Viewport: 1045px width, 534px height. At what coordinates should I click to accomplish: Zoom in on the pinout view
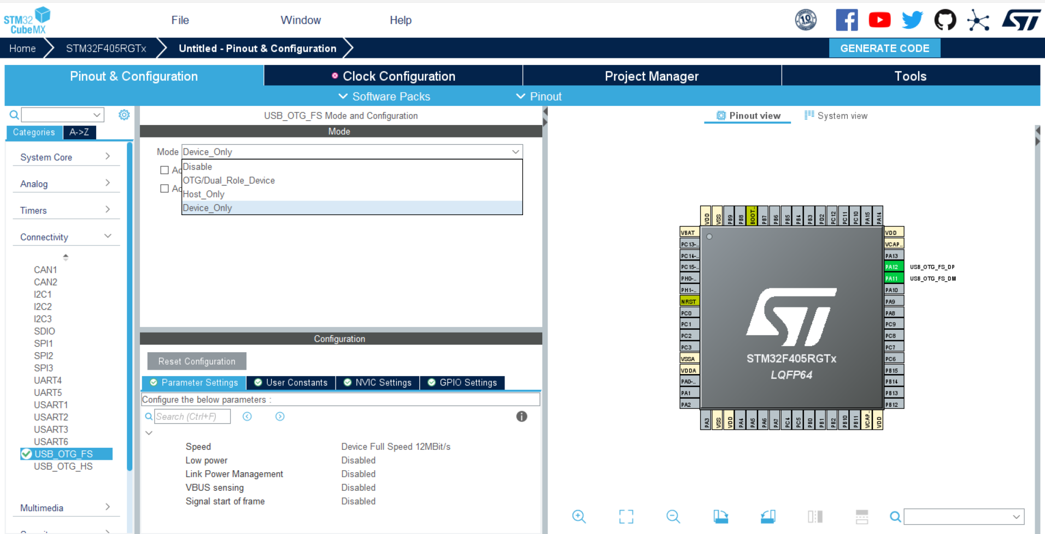[x=579, y=516]
